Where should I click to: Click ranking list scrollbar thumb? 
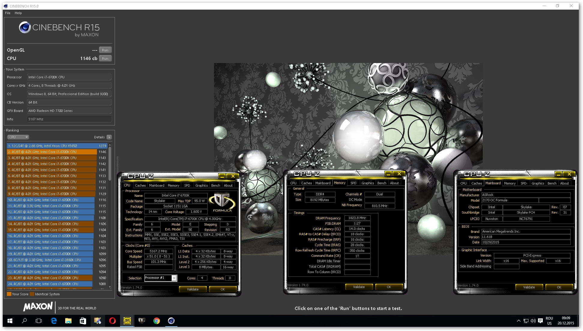click(x=110, y=164)
